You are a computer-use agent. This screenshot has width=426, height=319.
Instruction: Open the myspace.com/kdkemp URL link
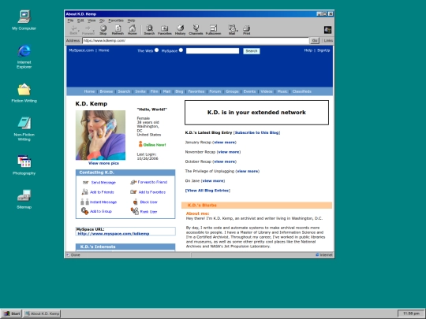[x=114, y=234]
